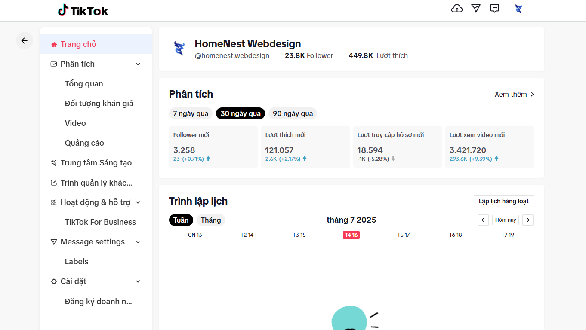Select the 7 ngày qua range
The image size is (586, 330).
point(191,113)
